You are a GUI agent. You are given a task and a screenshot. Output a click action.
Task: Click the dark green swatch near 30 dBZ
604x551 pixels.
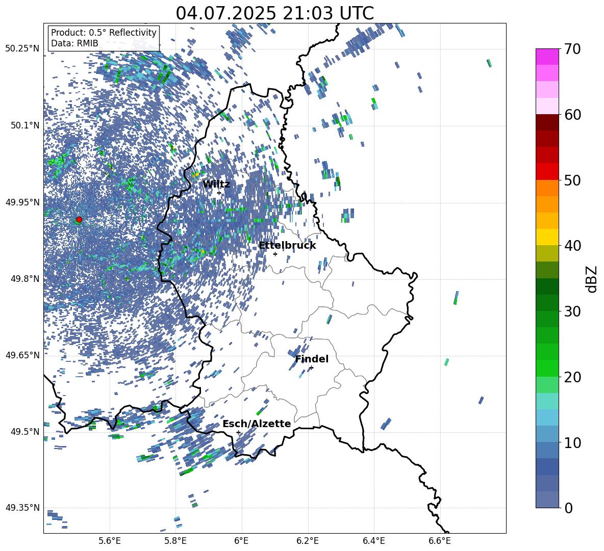click(547, 303)
